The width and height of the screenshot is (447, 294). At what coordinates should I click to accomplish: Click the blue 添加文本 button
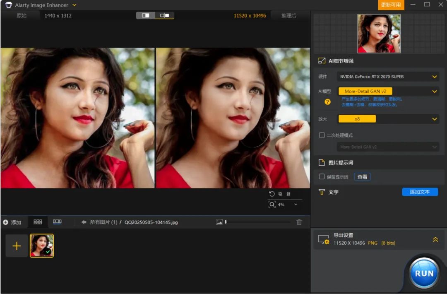[x=420, y=192]
